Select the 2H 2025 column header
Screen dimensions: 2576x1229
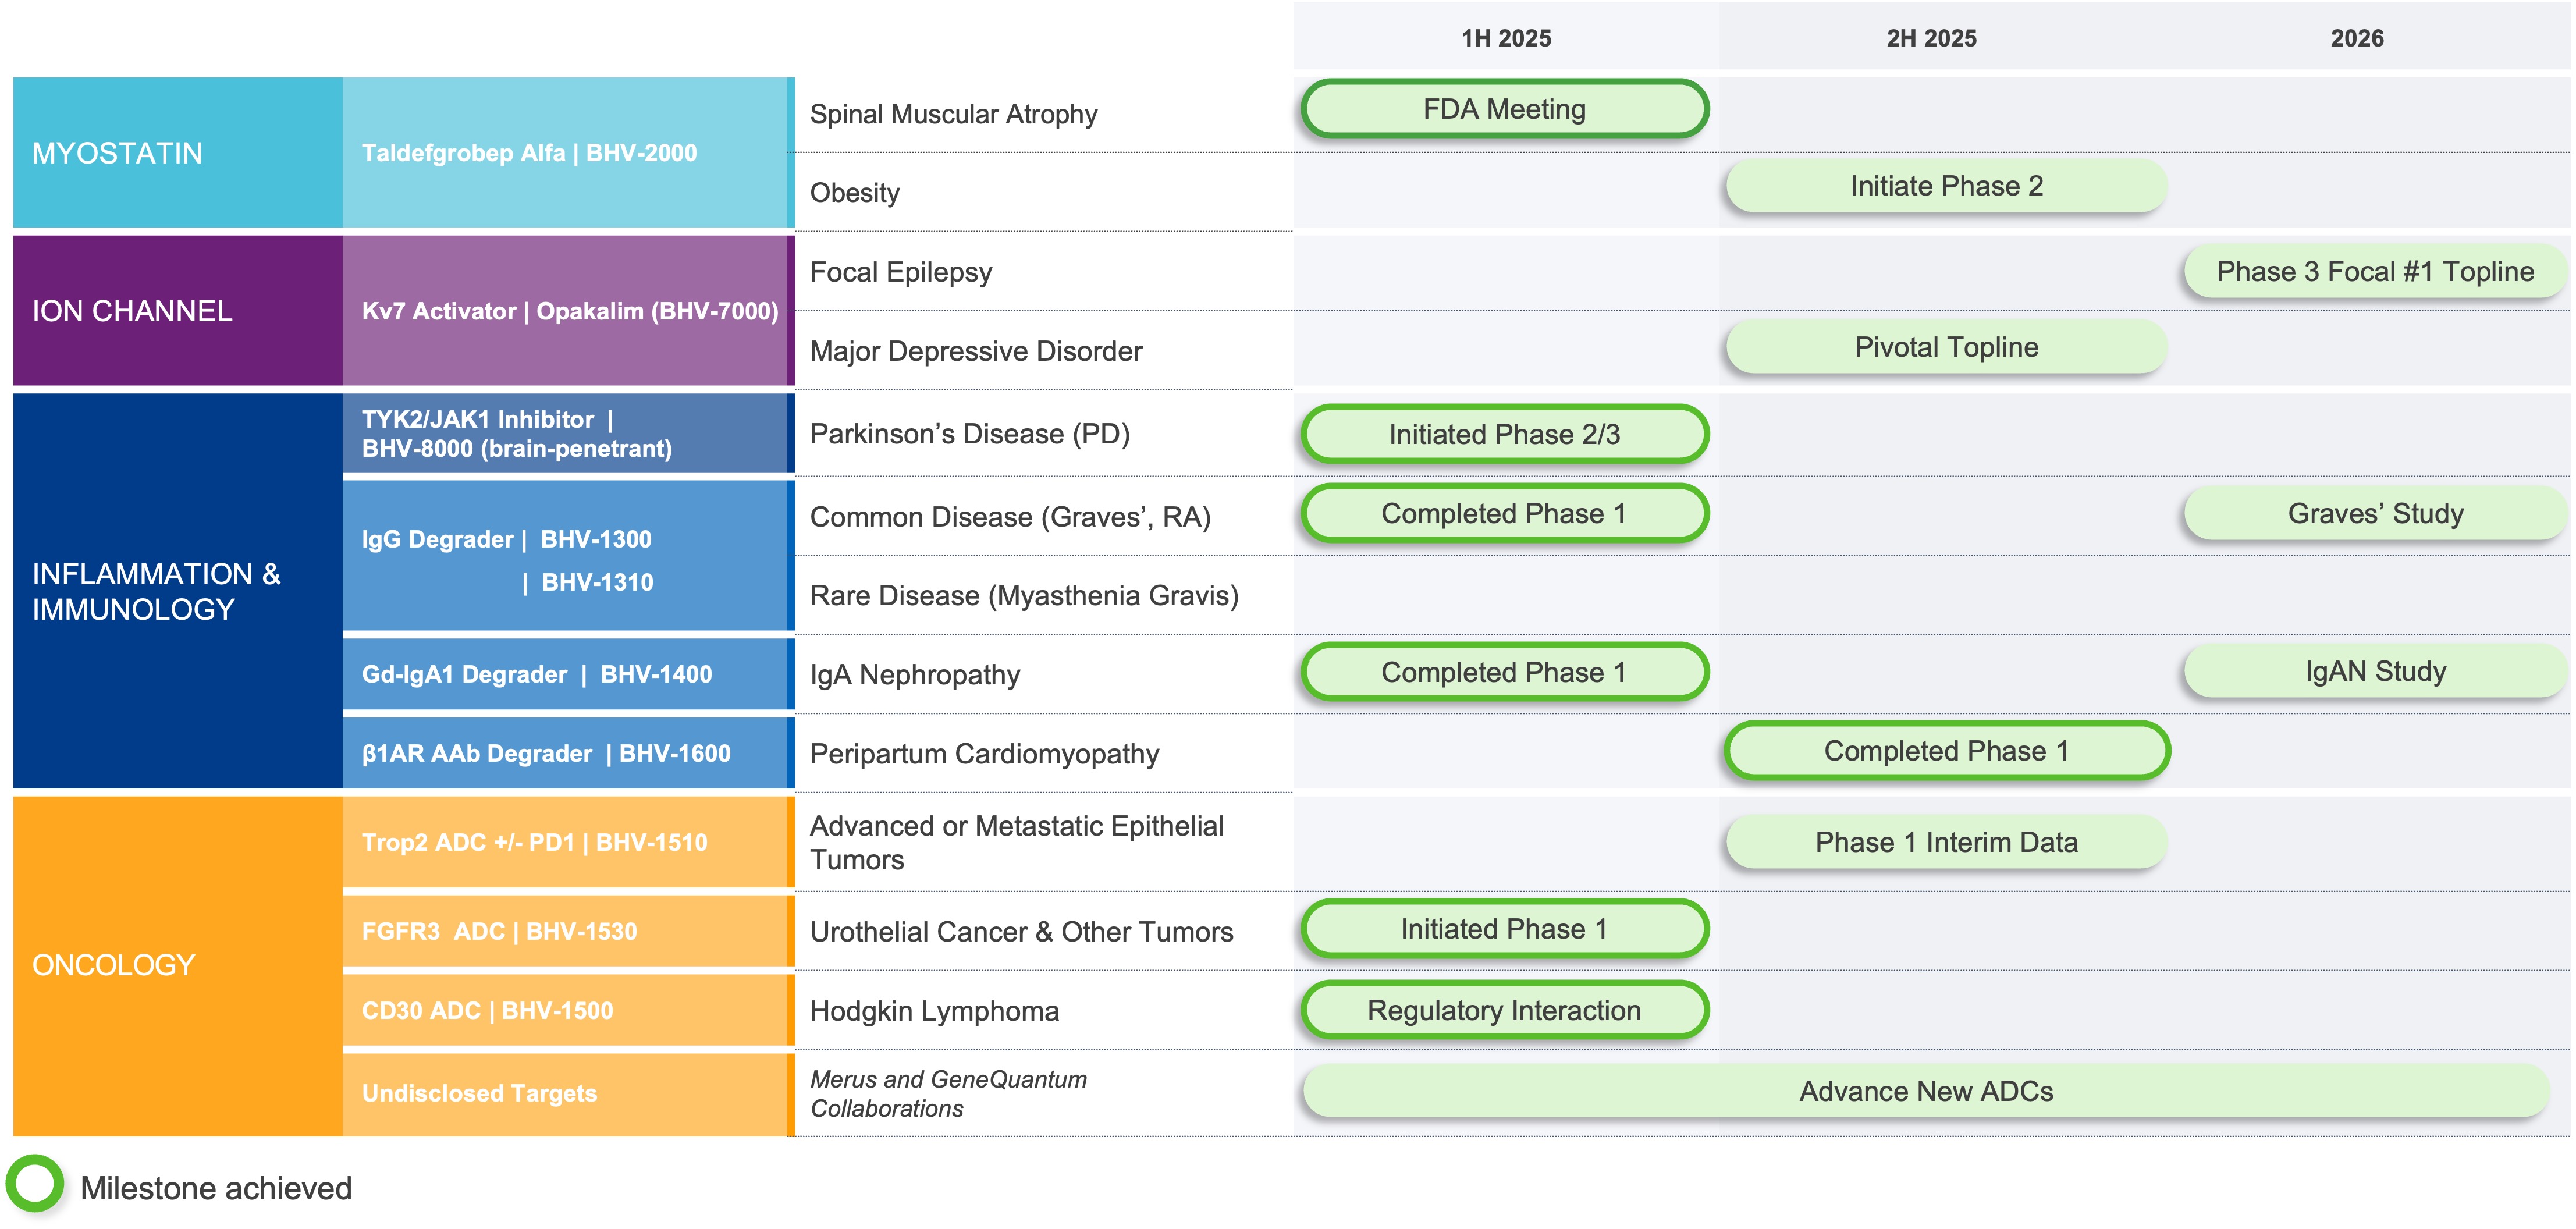1930,38
